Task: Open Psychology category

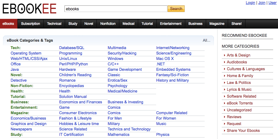Action: coord(117,86)
